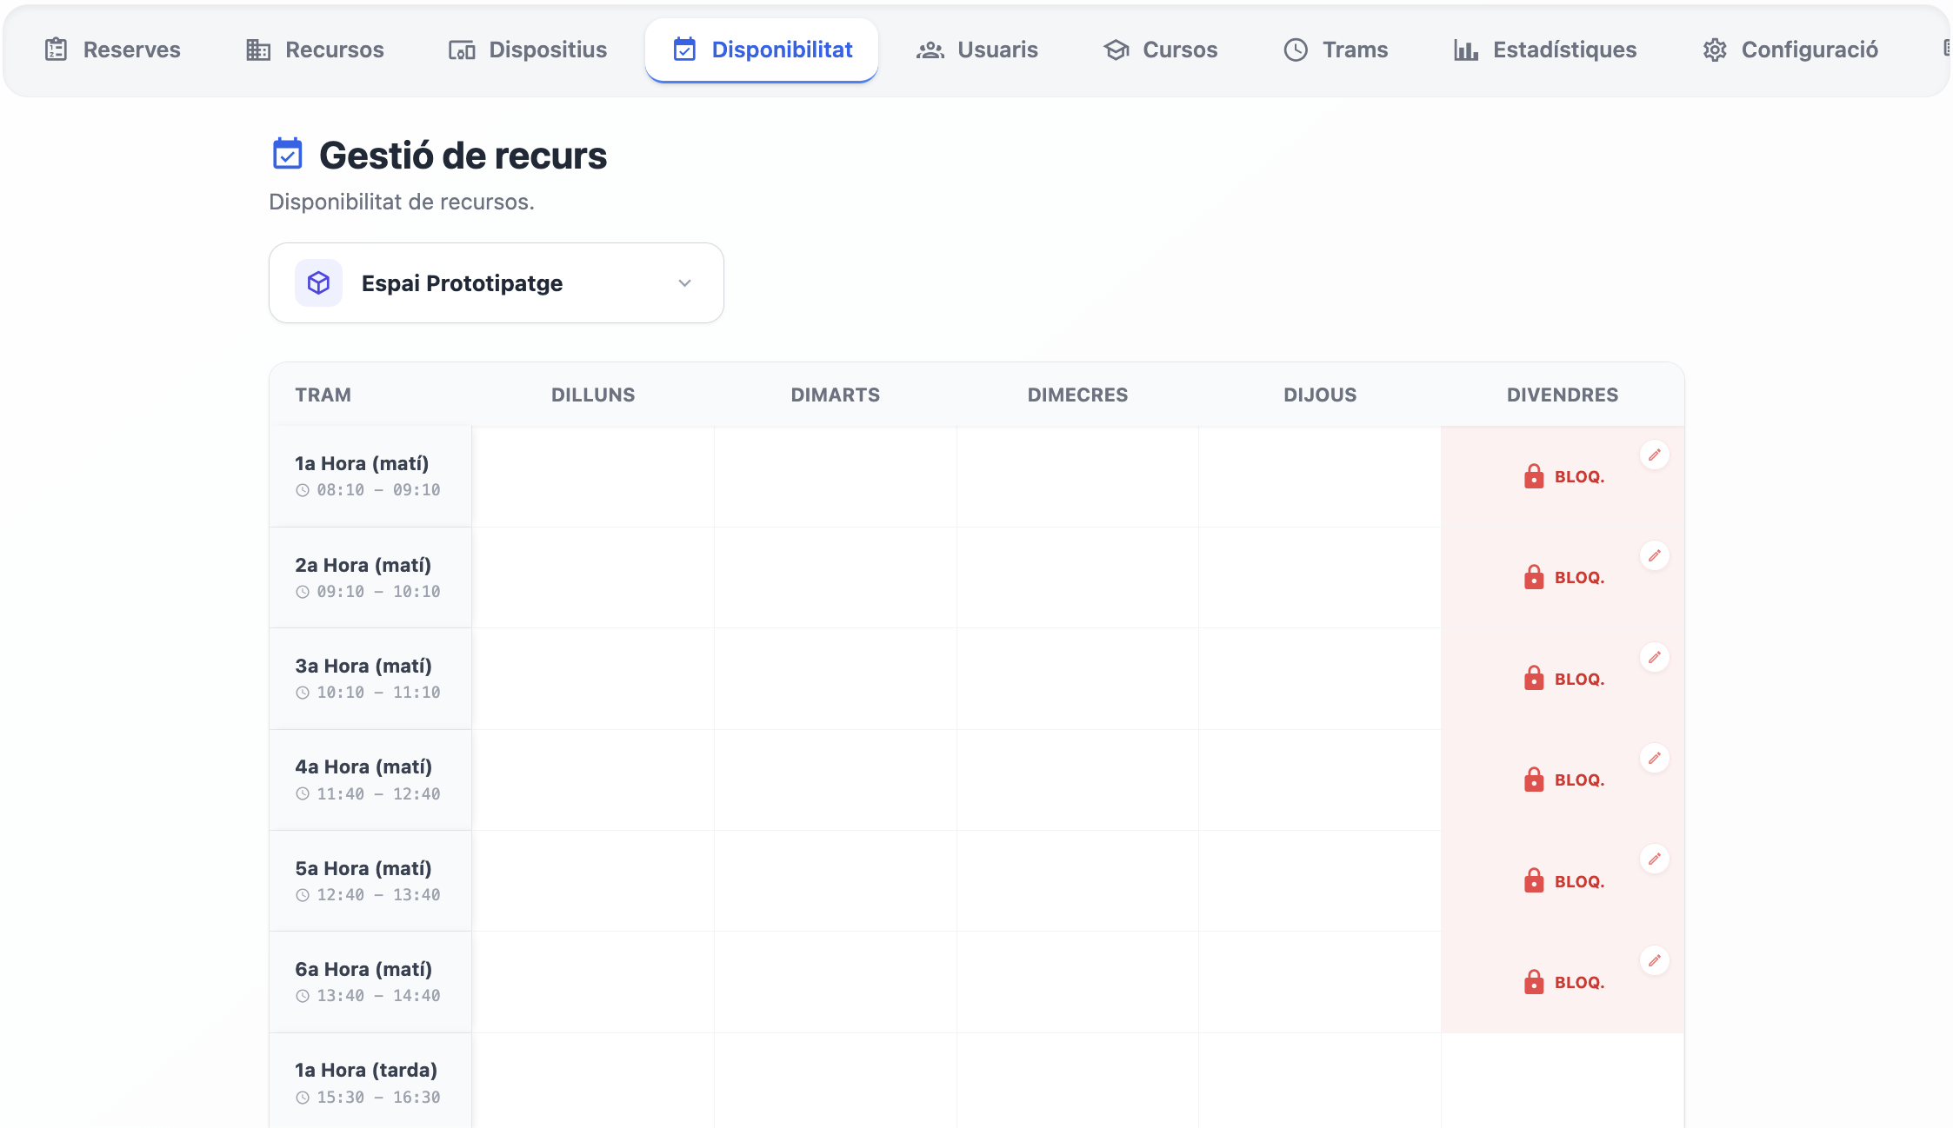The height and width of the screenshot is (1128, 1953).
Task: Open the Usuaris tab
Action: point(977,50)
